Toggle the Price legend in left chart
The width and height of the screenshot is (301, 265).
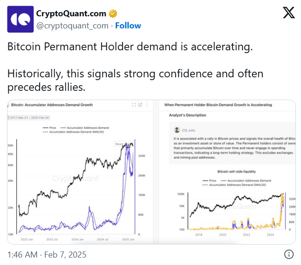coord(49,128)
